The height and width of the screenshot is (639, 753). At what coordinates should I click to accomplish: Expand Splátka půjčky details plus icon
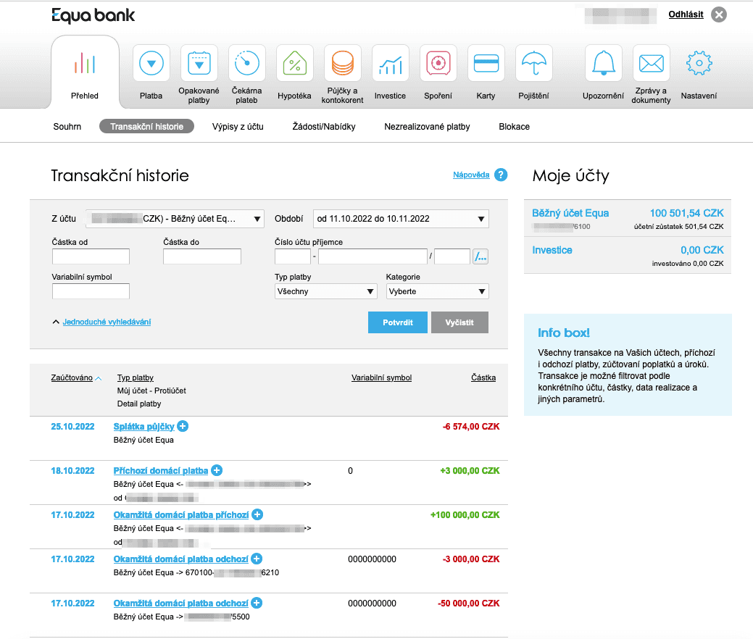[183, 426]
